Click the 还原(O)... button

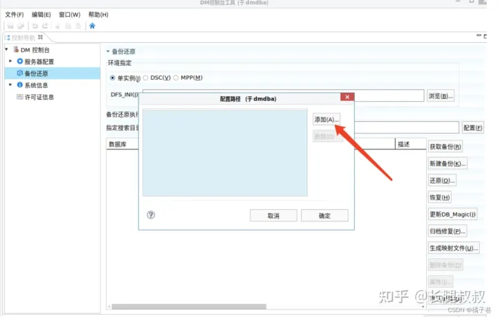coord(442,181)
